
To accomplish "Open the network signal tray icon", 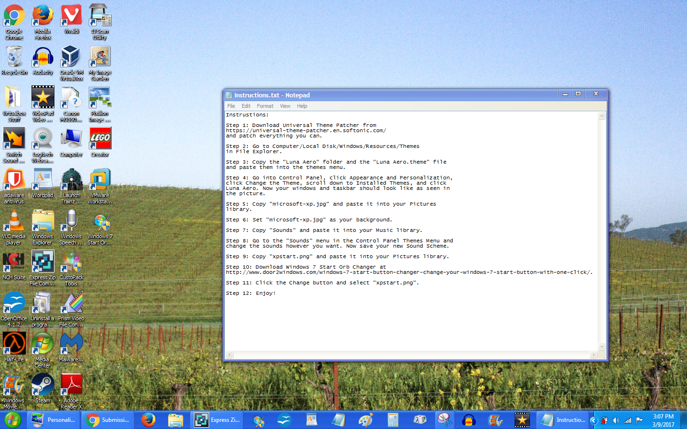I will coord(628,420).
